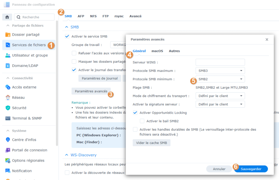The width and height of the screenshot is (279, 180).
Task: Click the Notification icon
Action: 8,171
